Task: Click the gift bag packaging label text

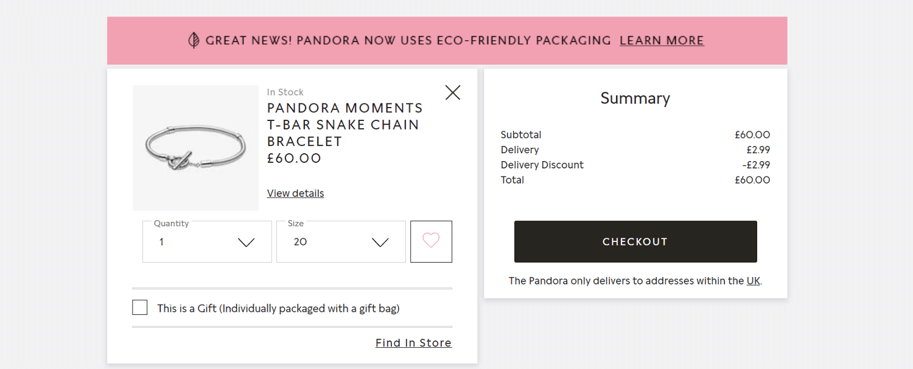Action: [x=278, y=308]
